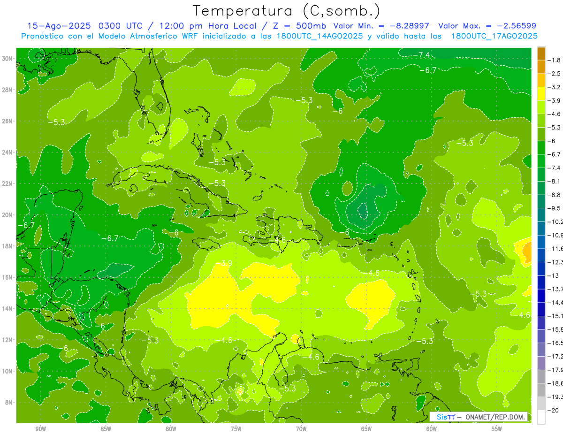Viewport: 563px width, 435px height.
Task: Click the 10N latitude axis label
Action: coord(8,371)
